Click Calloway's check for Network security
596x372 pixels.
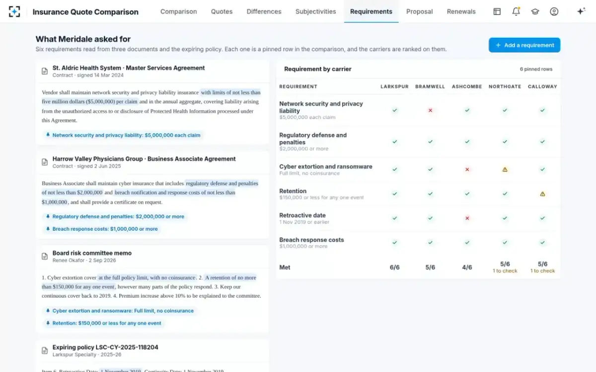click(x=542, y=110)
